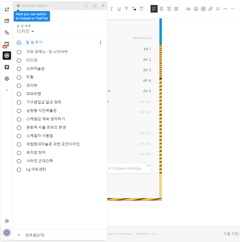Open the task list three-dot options menu

point(101,42)
